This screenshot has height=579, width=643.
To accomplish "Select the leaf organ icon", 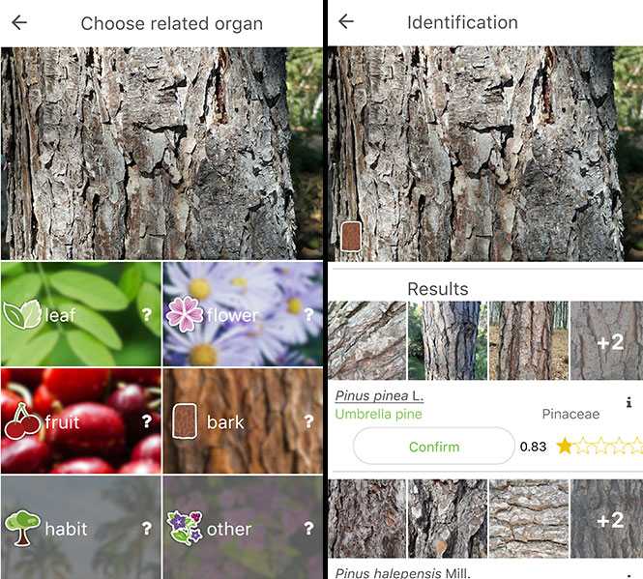I will click(x=22, y=314).
